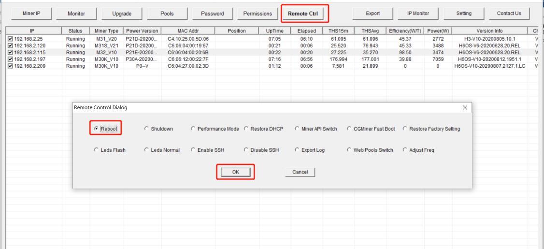Viewport: 544px width, 249px height.
Task: Choose the Restore Factory Setting option
Action: pyautogui.click(x=405, y=129)
